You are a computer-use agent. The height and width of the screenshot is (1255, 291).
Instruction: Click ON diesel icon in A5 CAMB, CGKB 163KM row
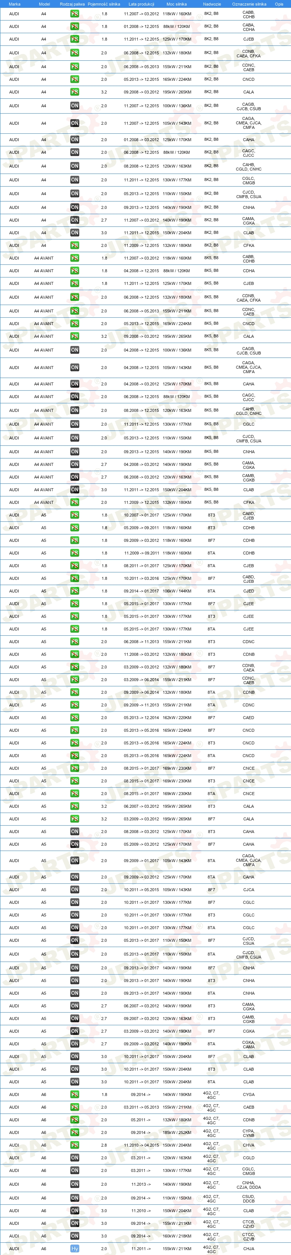[74, 1019]
